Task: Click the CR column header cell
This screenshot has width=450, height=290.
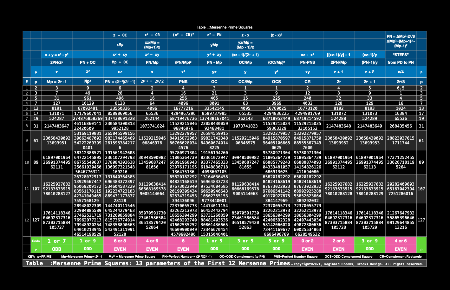Action: (x=307, y=82)
